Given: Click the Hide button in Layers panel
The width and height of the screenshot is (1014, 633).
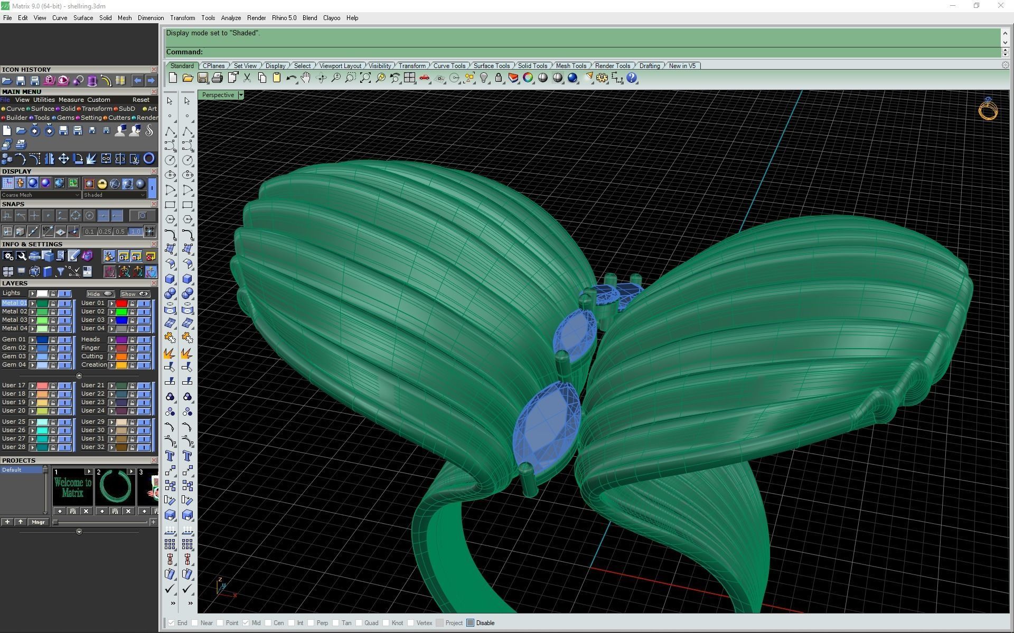Looking at the screenshot, I should [x=100, y=294].
